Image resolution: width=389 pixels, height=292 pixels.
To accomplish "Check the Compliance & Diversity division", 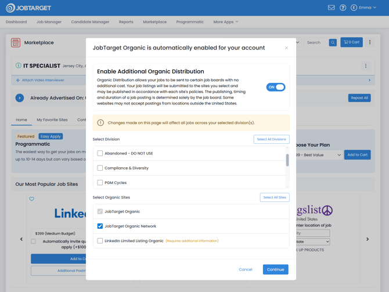I will [100, 168].
